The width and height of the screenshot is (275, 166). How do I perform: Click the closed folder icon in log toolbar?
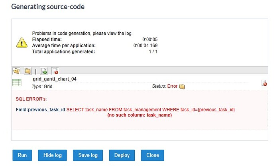tap(28, 71)
